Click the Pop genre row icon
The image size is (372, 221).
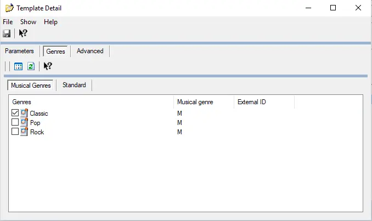pos(24,123)
